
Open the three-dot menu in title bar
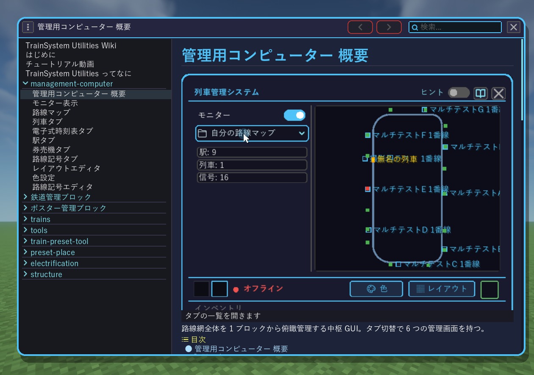[28, 27]
